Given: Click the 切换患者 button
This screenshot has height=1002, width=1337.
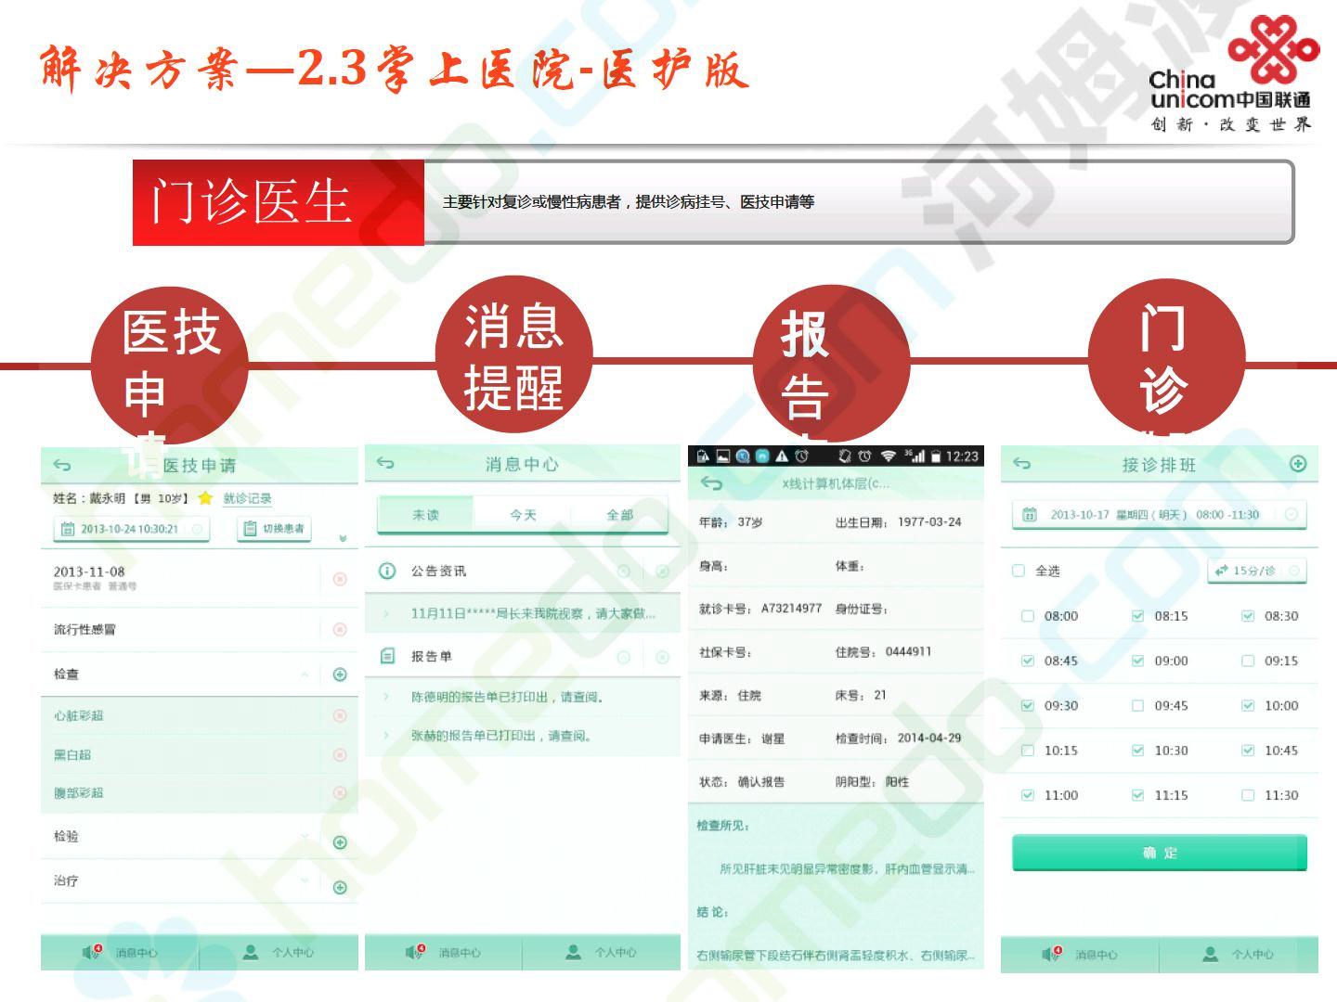Looking at the screenshot, I should [x=274, y=529].
